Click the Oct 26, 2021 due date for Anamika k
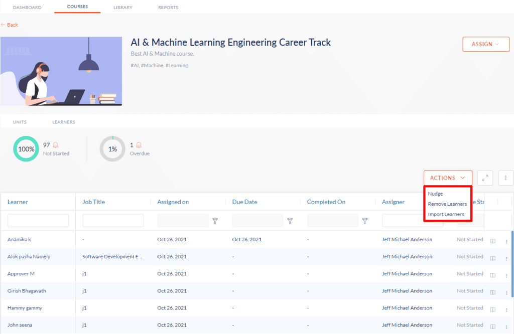The image size is (514, 334). (x=247, y=239)
